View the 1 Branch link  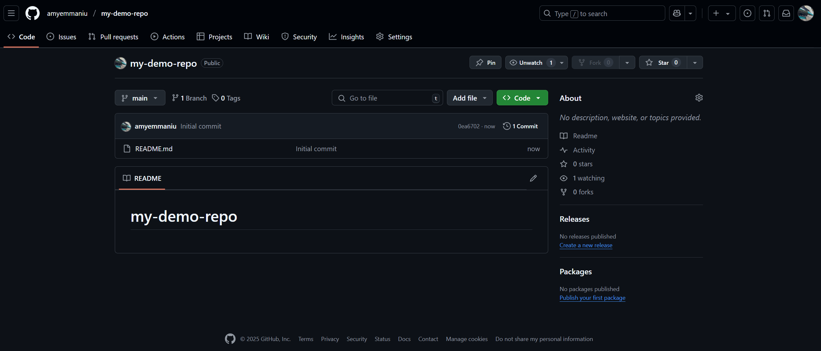[x=189, y=98]
